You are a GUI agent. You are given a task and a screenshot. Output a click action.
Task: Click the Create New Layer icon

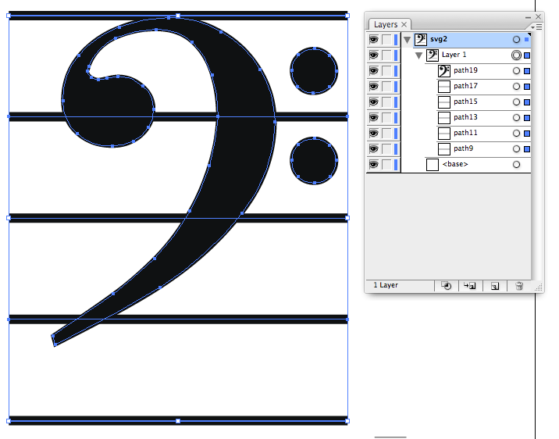[x=494, y=286]
